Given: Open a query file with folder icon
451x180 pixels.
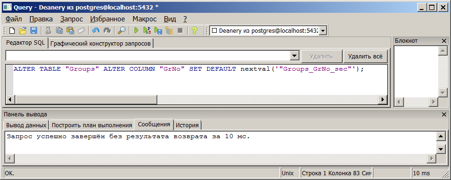Looking at the screenshot, I should click(23, 30).
